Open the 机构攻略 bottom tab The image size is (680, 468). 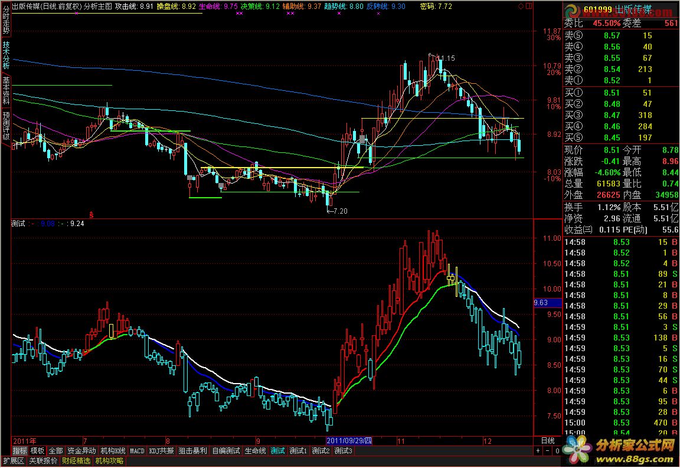[109, 461]
